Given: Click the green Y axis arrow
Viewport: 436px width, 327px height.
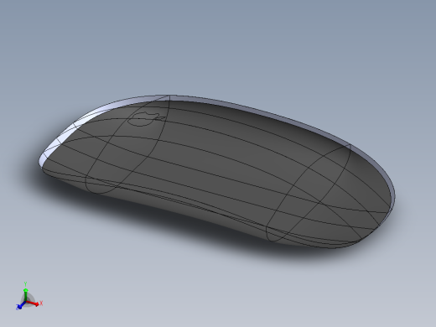Looking at the screenshot, I should click(25, 295).
